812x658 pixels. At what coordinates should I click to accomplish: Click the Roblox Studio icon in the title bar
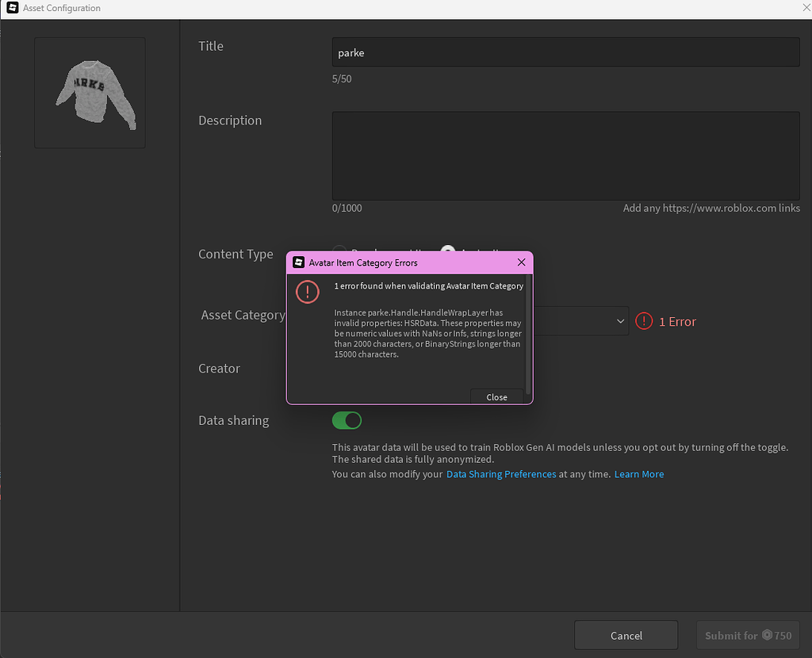pos(11,8)
